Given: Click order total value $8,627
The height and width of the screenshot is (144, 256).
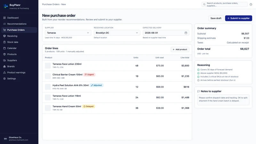Looking at the screenshot, I should point(244,49).
